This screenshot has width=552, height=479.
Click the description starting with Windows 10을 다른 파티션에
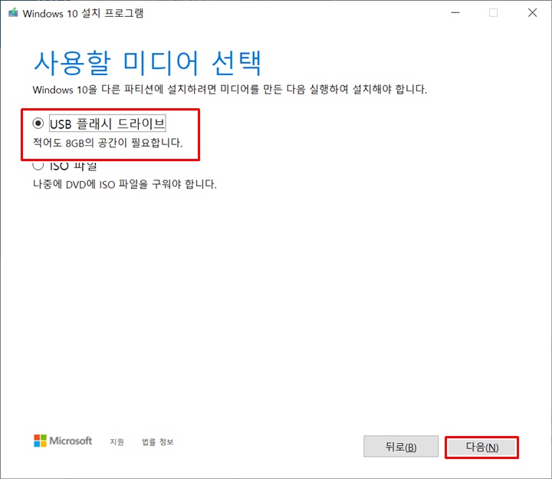coord(230,89)
